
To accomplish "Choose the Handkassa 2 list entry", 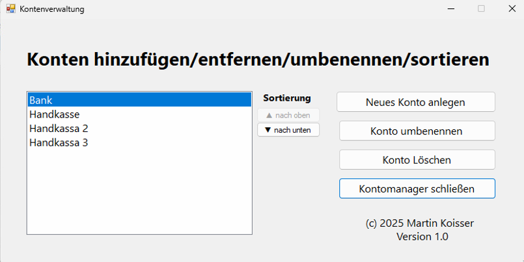I will coord(59,128).
